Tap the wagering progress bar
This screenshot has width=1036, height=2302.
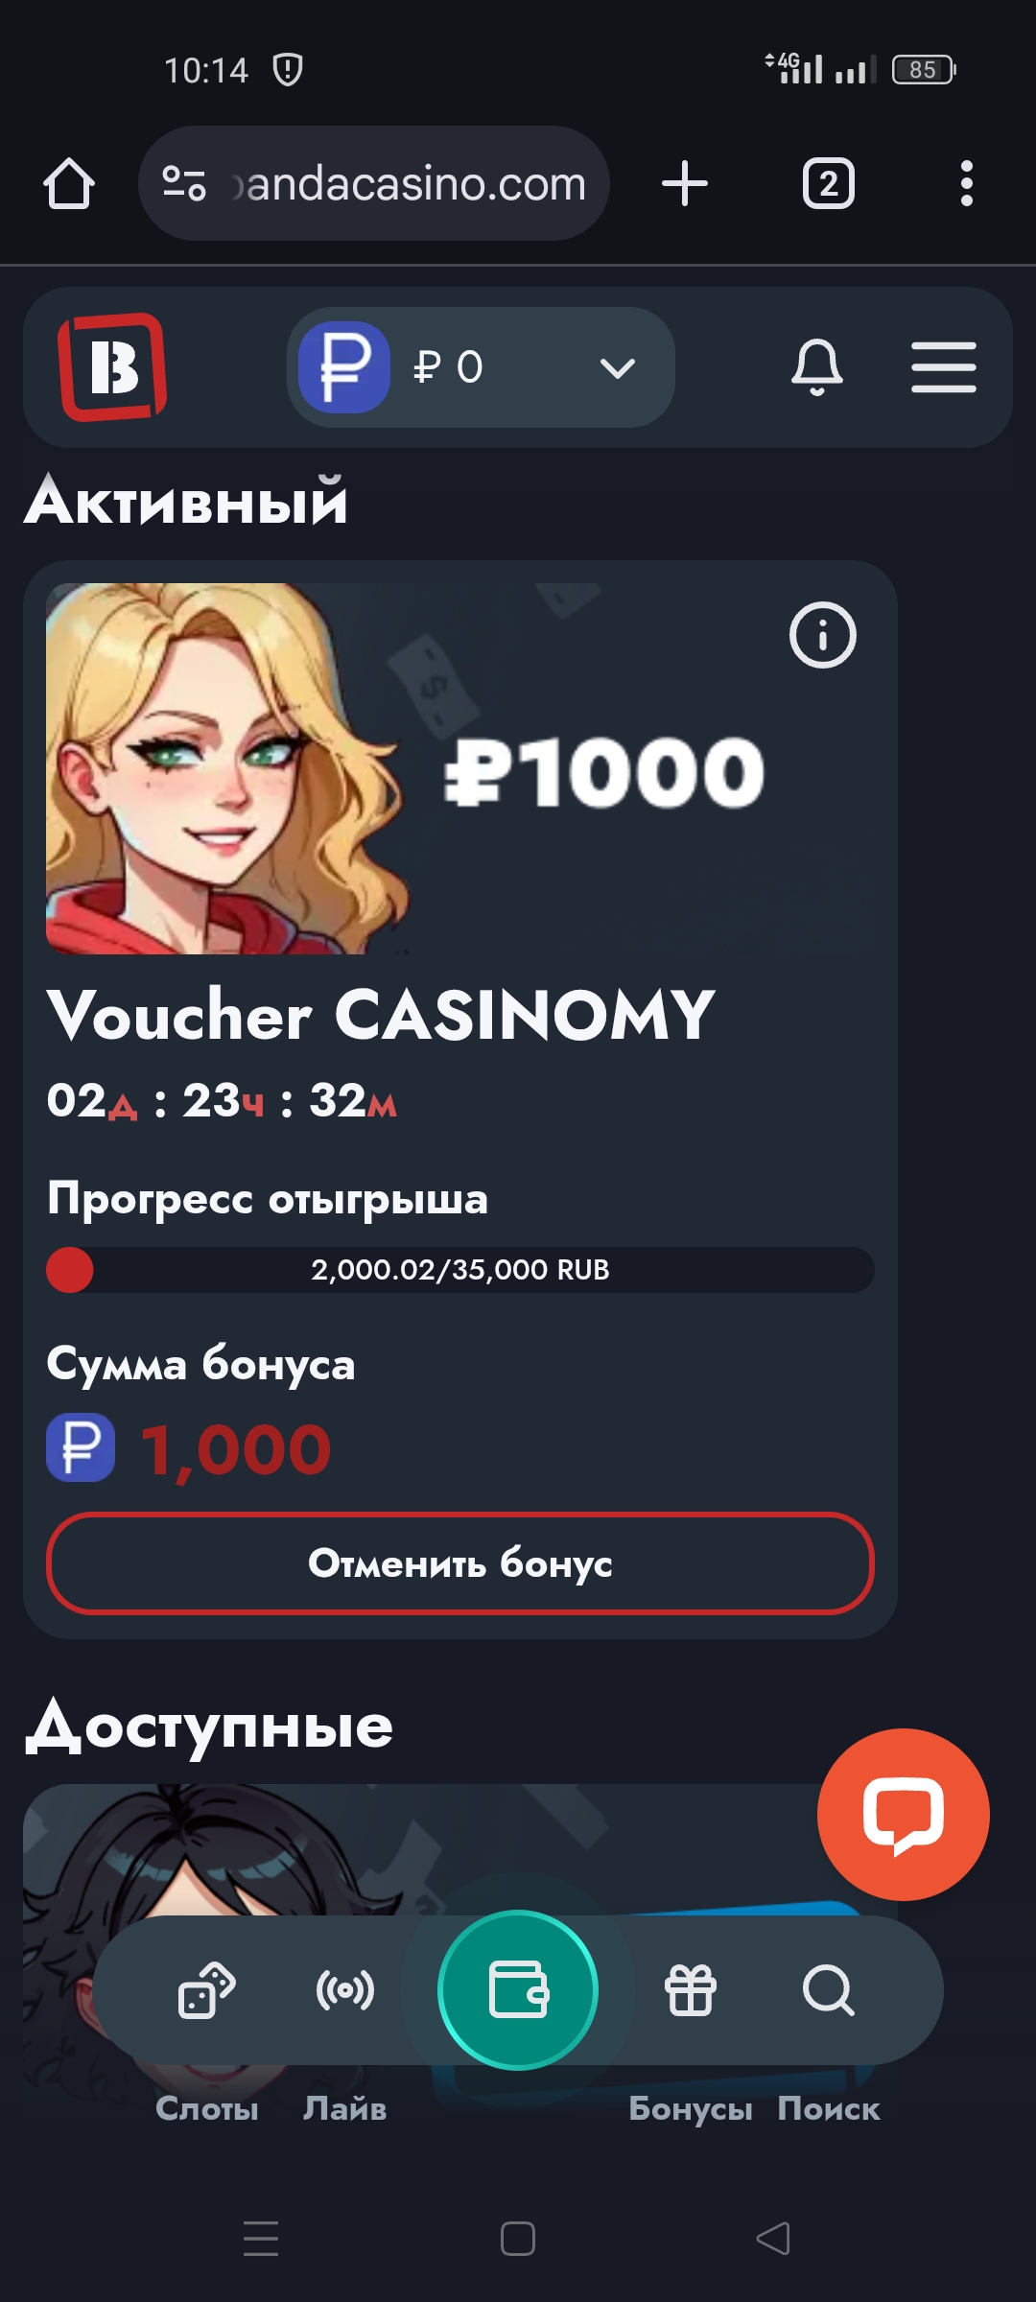tap(460, 1270)
